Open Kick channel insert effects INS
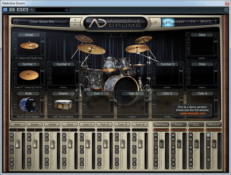This screenshot has width=231, height=175. [12, 135]
